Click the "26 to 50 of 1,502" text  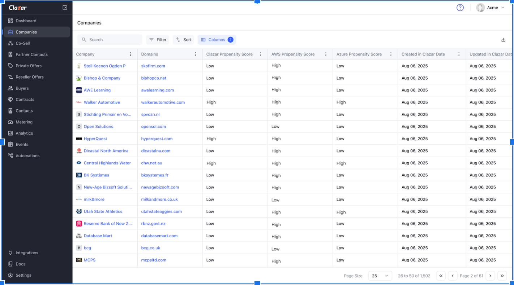[x=414, y=276]
